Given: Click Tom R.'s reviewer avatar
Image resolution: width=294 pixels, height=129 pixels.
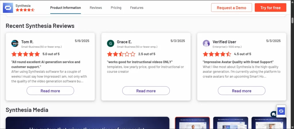Looking at the screenshot, I should 15,43.
